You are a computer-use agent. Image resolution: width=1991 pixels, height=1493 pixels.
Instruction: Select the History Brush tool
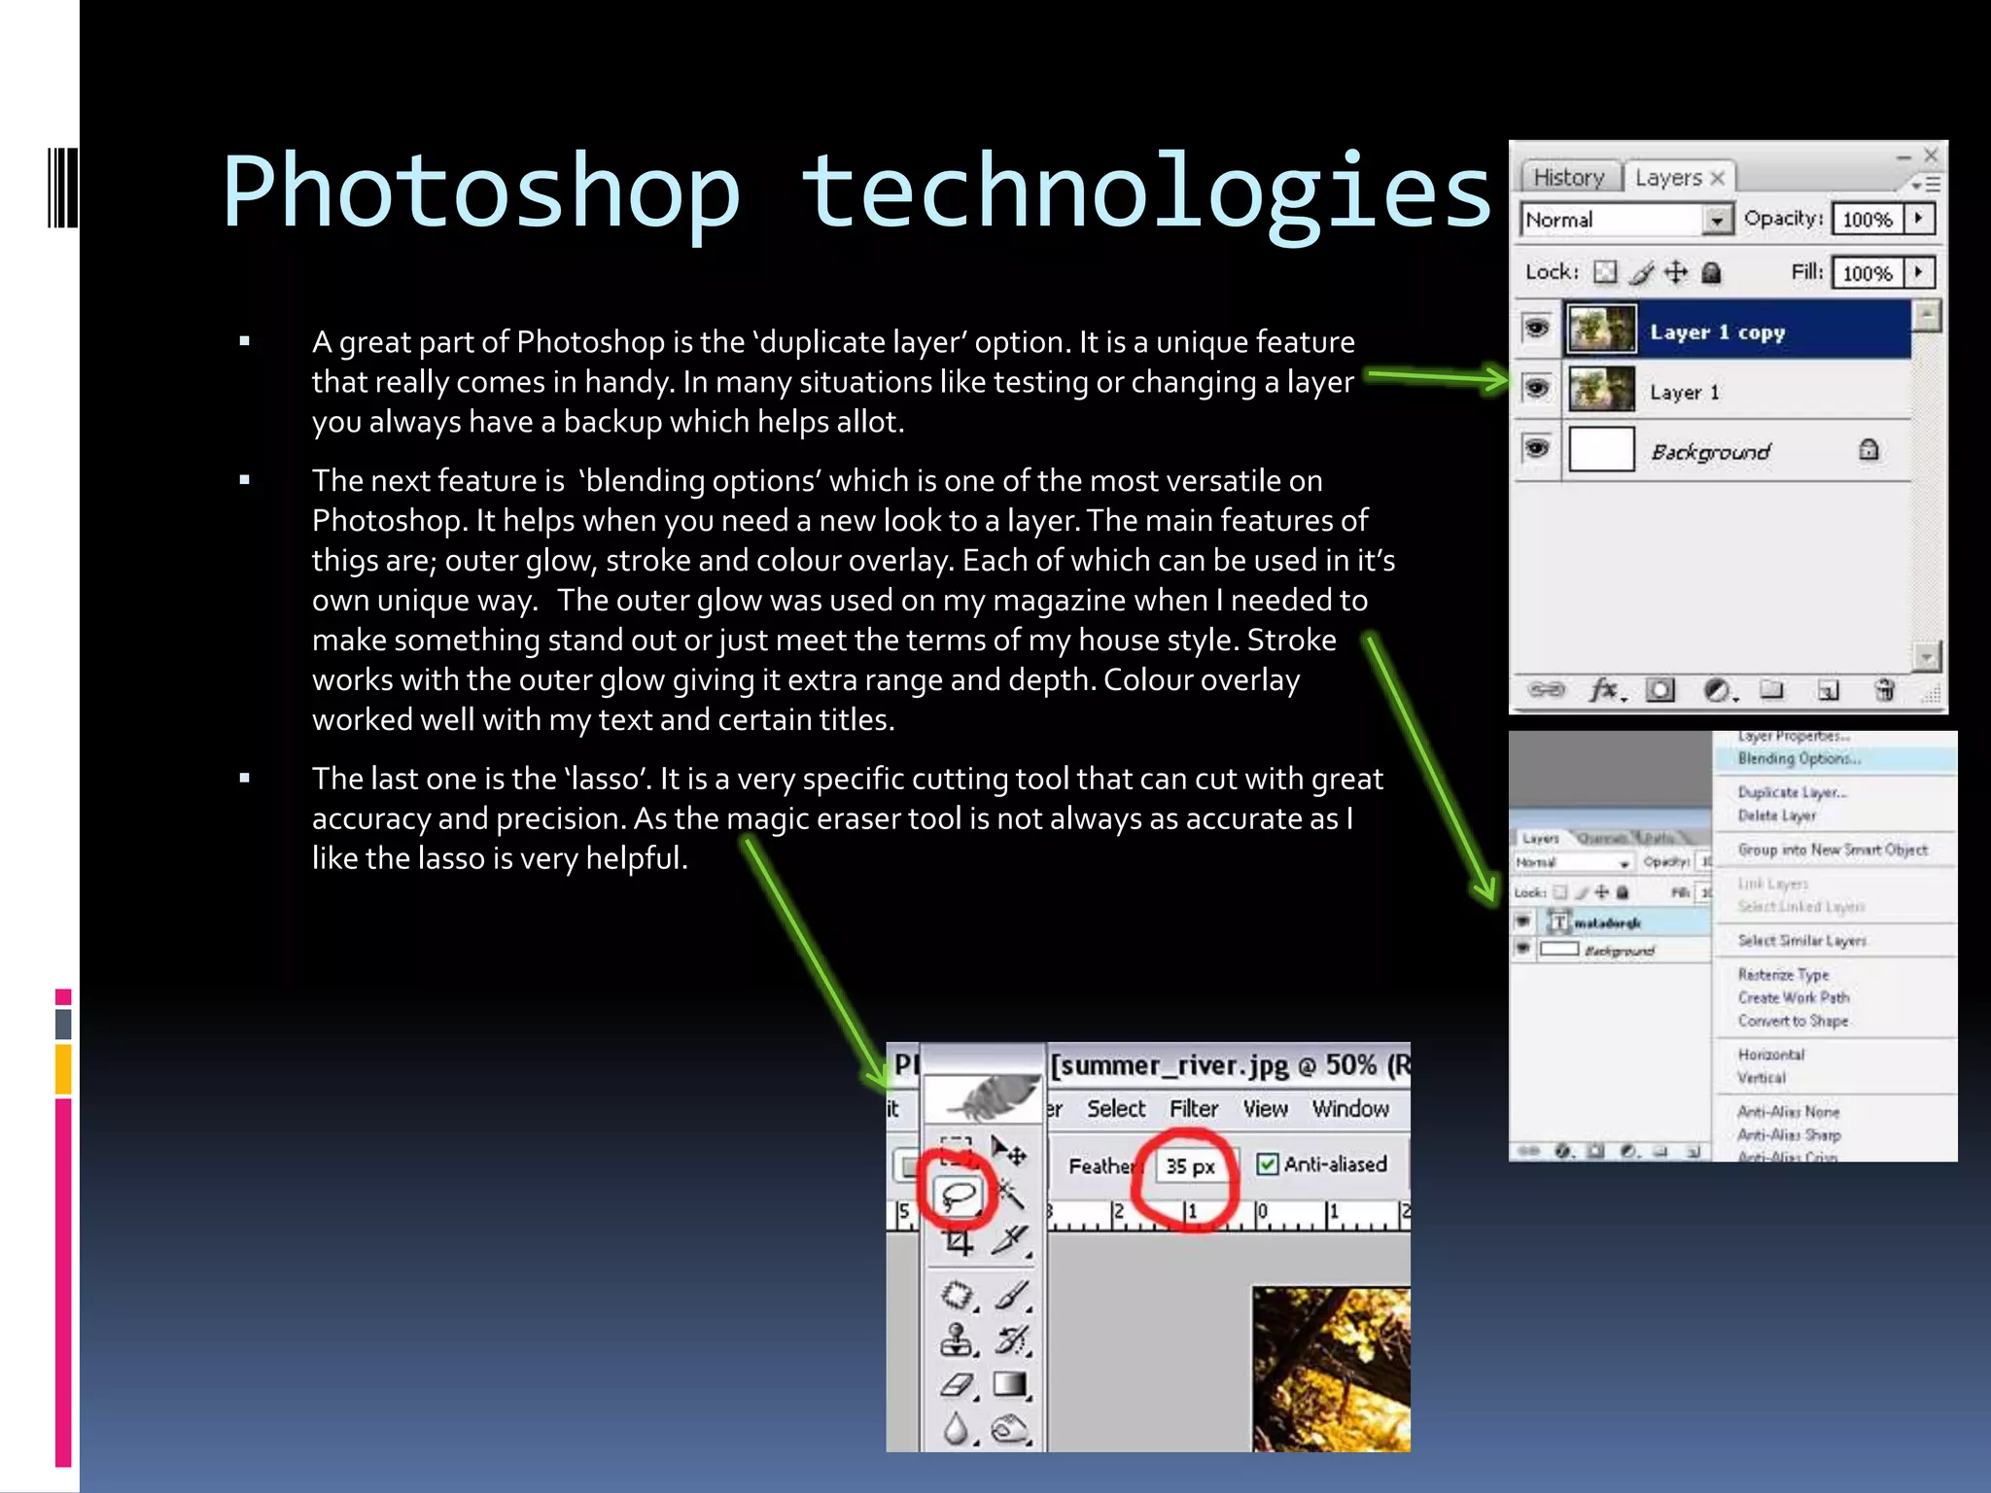tap(1011, 1340)
